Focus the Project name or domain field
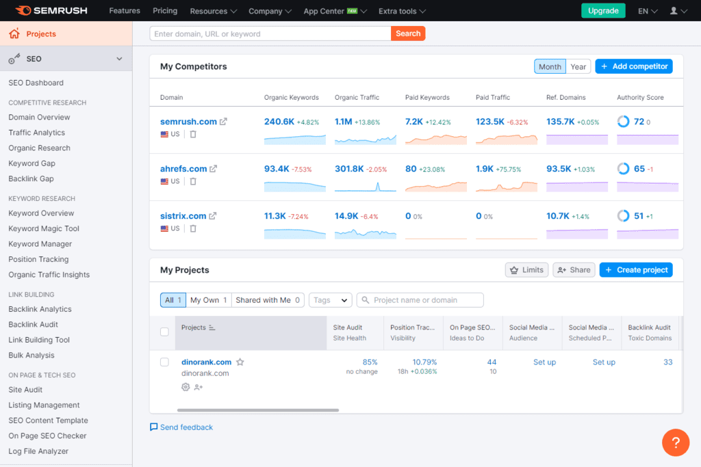The image size is (701, 467). pyautogui.click(x=420, y=300)
